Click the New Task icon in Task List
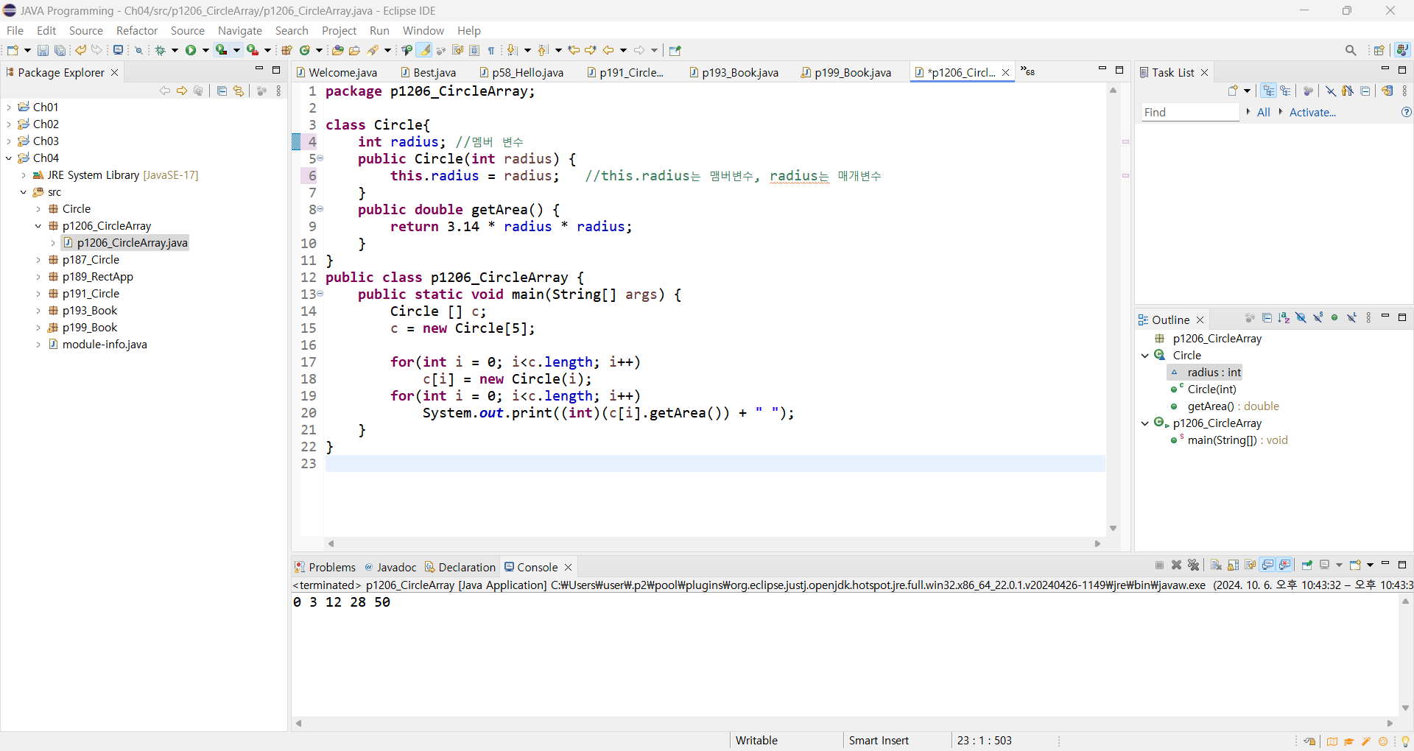 (1233, 91)
